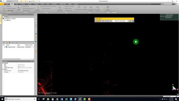Open Maintain Classification dropdown
Screen dimensions: 179x101
(128, 21)
